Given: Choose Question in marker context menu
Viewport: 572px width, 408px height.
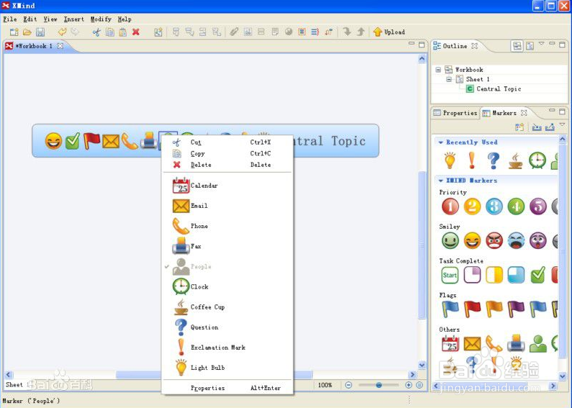Looking at the screenshot, I should [x=227, y=327].
